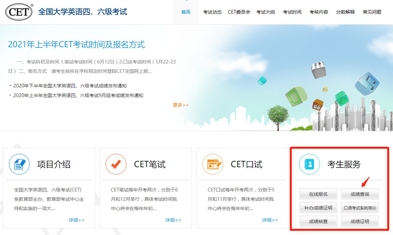Click the 考生服务 contact book icon
Viewport: 393px width, 235px height.
point(310,164)
